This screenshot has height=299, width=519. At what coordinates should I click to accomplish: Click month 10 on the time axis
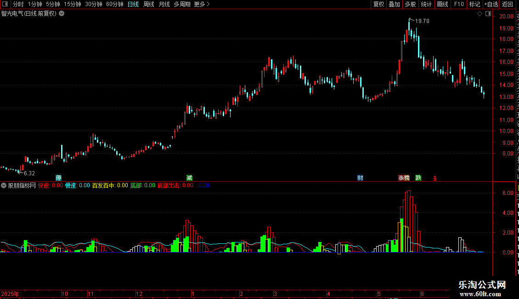point(65,294)
